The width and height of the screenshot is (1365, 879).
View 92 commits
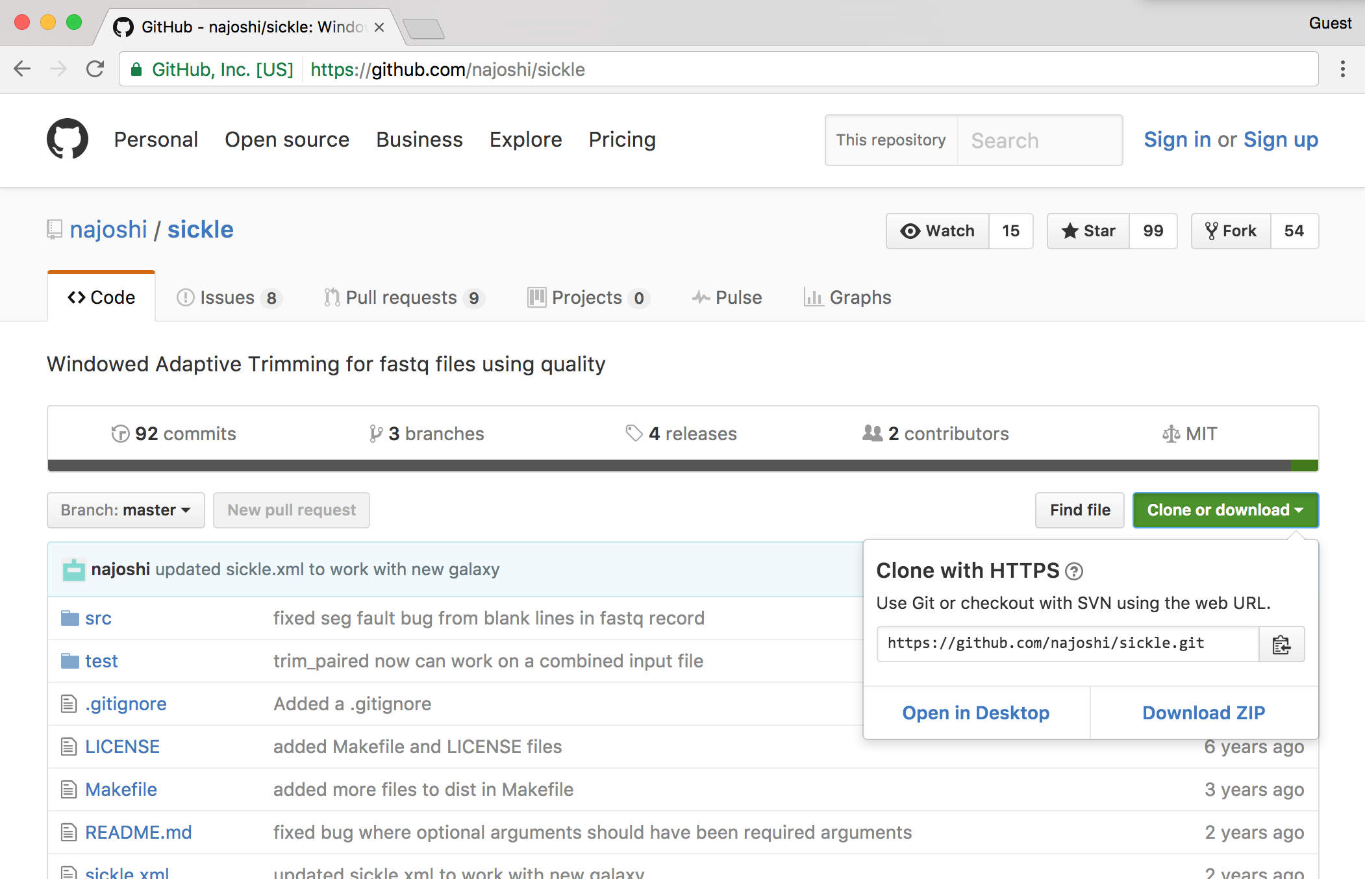[173, 434]
